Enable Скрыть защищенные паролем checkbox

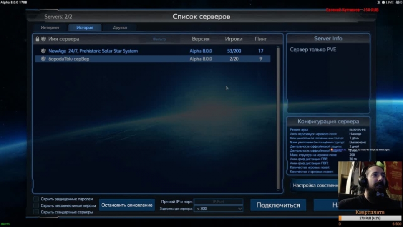(x=36, y=199)
